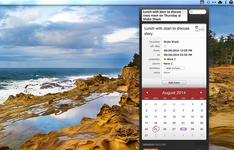The height and width of the screenshot is (150, 234).
Task: Edit the to date 08/28/2014 01:00 PM
Action: [178, 55]
